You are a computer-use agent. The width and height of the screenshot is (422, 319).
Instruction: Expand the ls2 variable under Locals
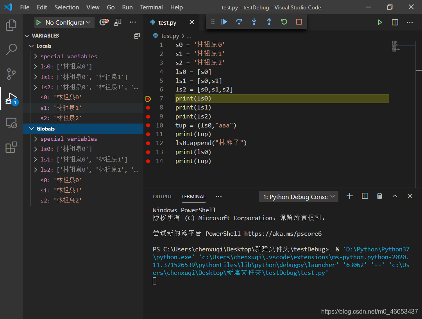[x=36, y=87]
